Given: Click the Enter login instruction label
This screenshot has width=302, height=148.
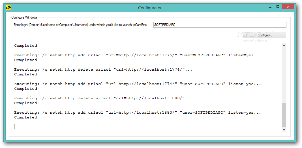Looking at the screenshot, I should click(x=80, y=25).
